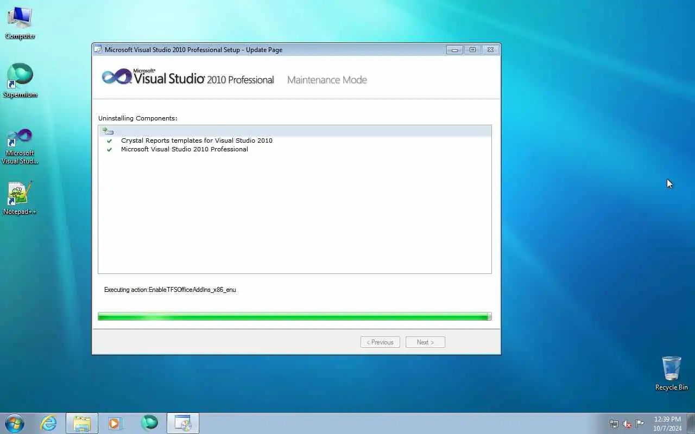This screenshot has height=434, width=695.
Task: Click the Next button
Action: point(425,342)
